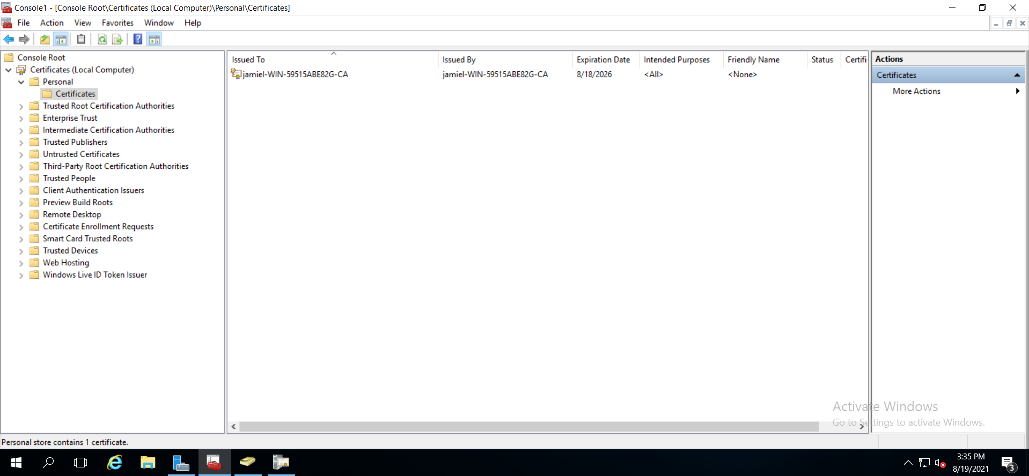Click the red toolbox MMC taskbar icon

214,462
